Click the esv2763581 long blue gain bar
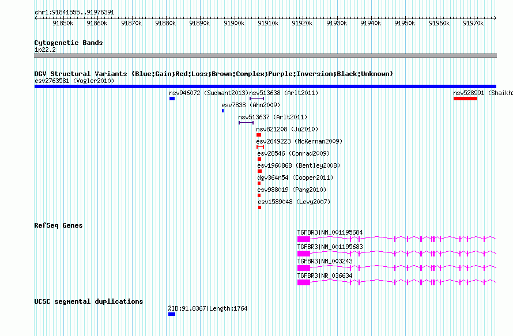The height and width of the screenshot is (336, 513). (265, 86)
